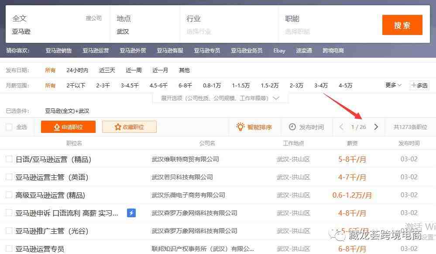
Task: Select the 亚马逊业务员 suggestion
Action: coord(246,50)
